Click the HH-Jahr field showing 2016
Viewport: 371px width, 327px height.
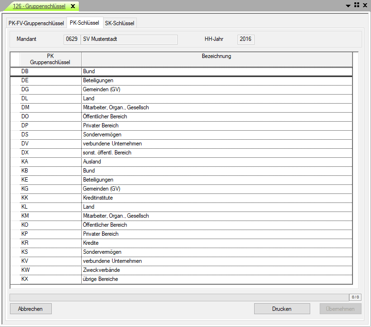pyautogui.click(x=246, y=39)
